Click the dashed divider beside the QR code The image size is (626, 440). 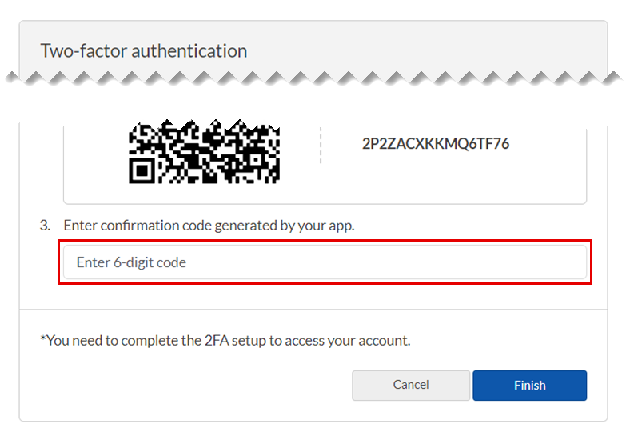[321, 146]
